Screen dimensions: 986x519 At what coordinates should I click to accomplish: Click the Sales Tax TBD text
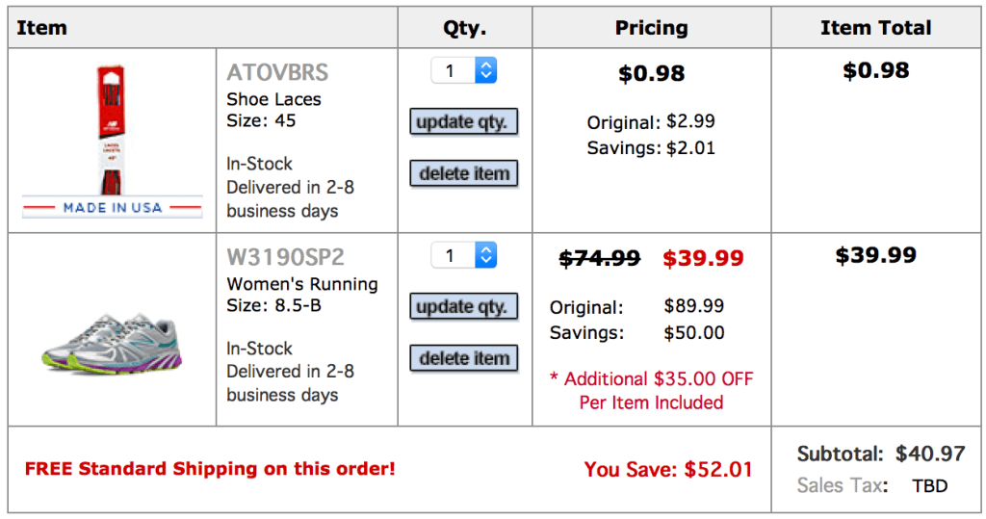click(x=929, y=486)
